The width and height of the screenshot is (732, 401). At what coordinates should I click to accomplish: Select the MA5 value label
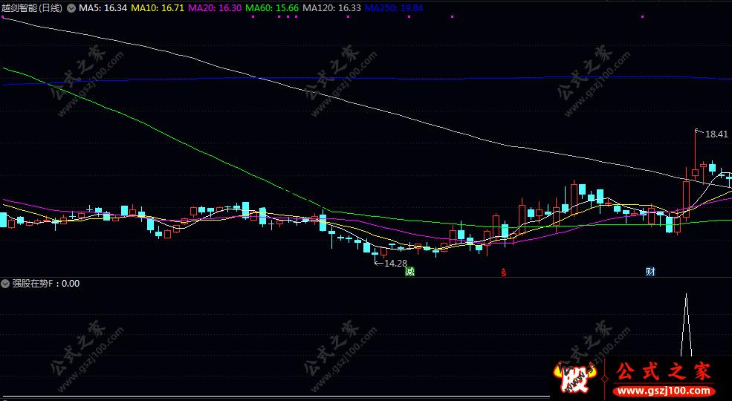coord(103,8)
